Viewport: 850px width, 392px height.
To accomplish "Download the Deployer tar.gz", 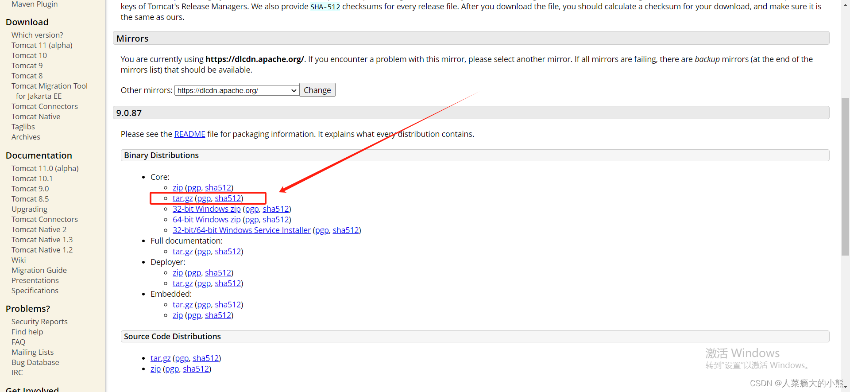I will coord(182,283).
